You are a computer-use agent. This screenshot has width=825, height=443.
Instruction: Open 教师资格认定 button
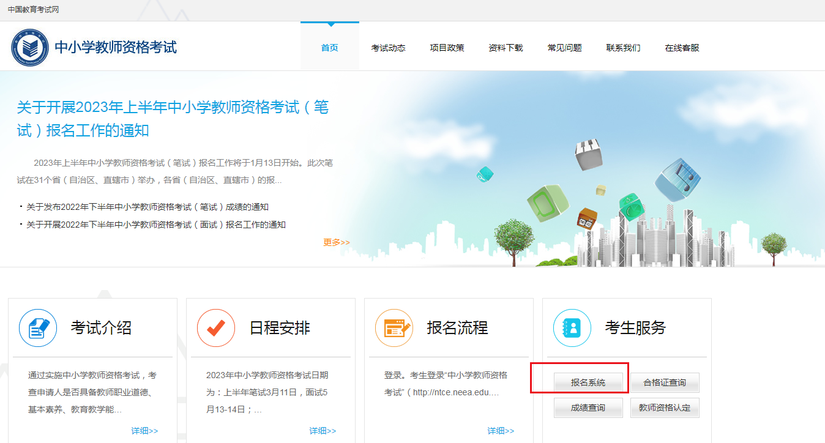(665, 408)
